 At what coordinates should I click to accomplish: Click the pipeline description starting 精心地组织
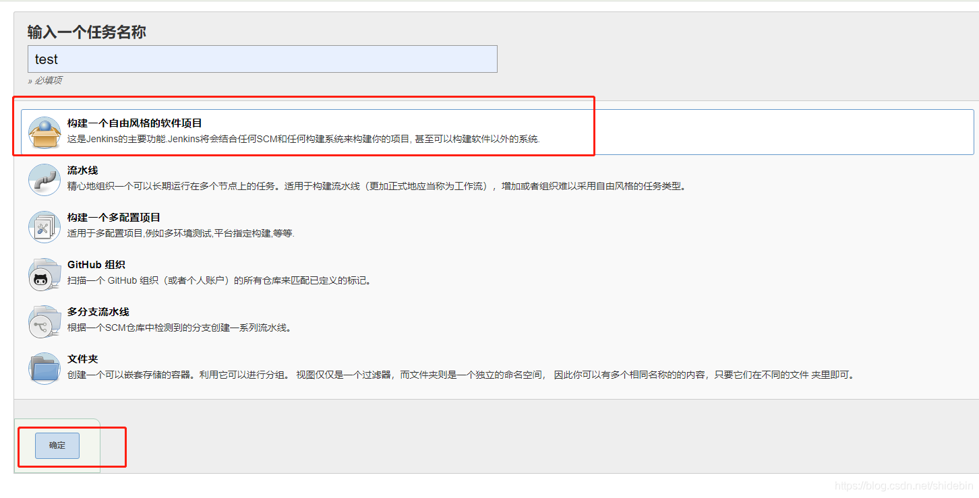pyautogui.click(x=376, y=187)
